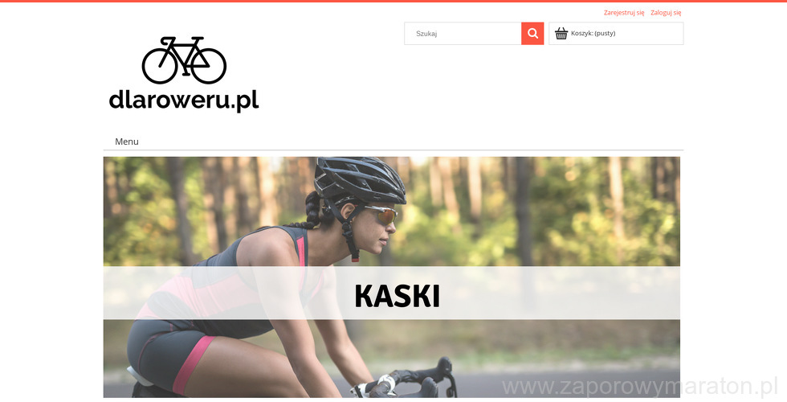Image resolution: width=787 pixels, height=402 pixels.
Task: Open the Zarejestruj się link
Action: [624, 13]
